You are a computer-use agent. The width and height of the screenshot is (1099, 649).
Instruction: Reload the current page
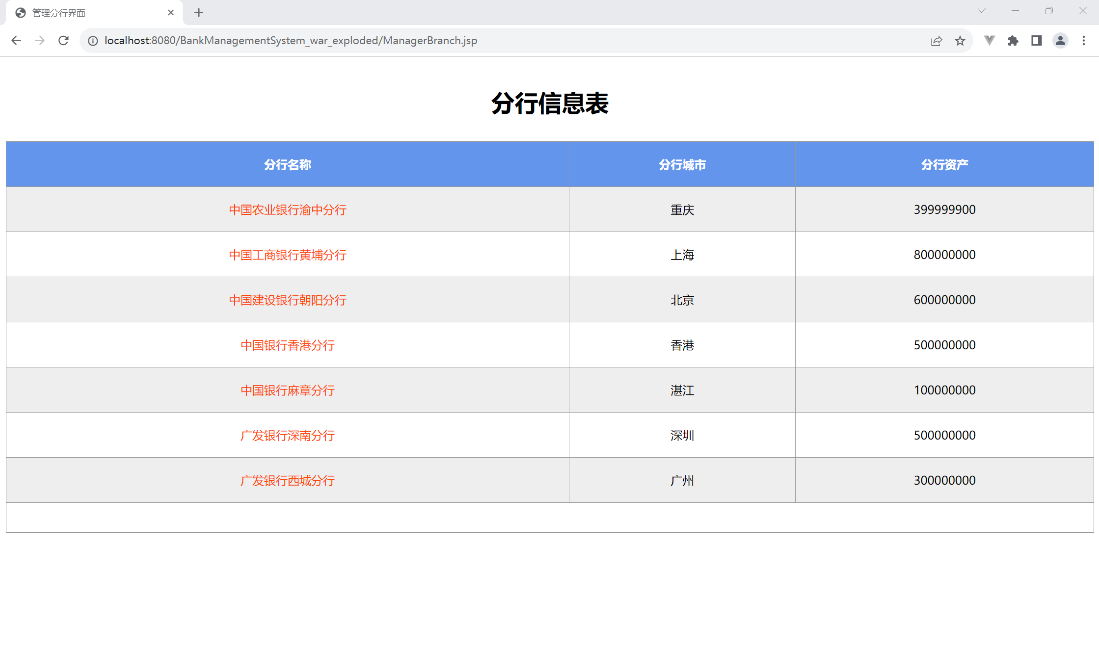click(x=63, y=41)
